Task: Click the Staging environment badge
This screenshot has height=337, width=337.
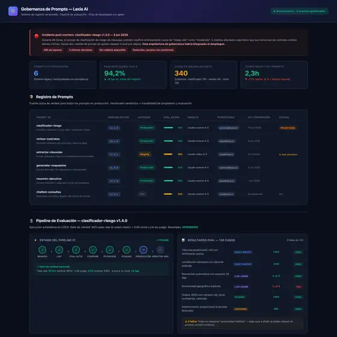Action: pyautogui.click(x=144, y=154)
